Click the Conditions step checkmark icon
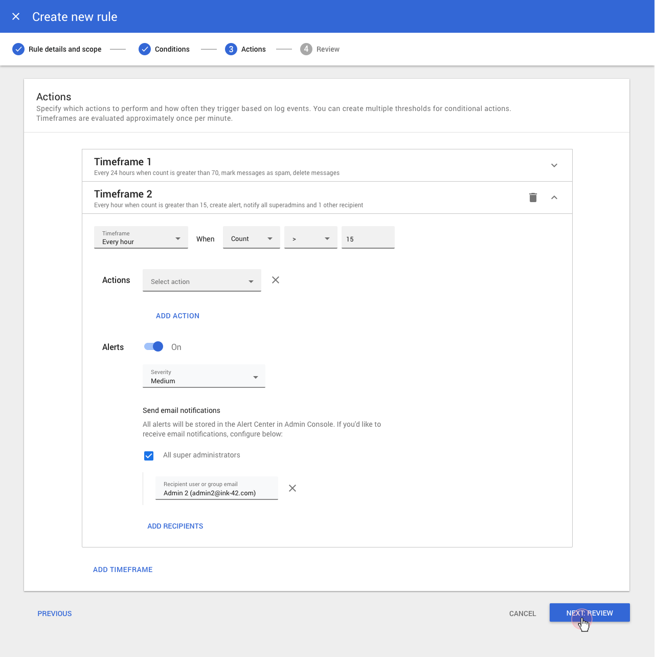 pos(145,49)
